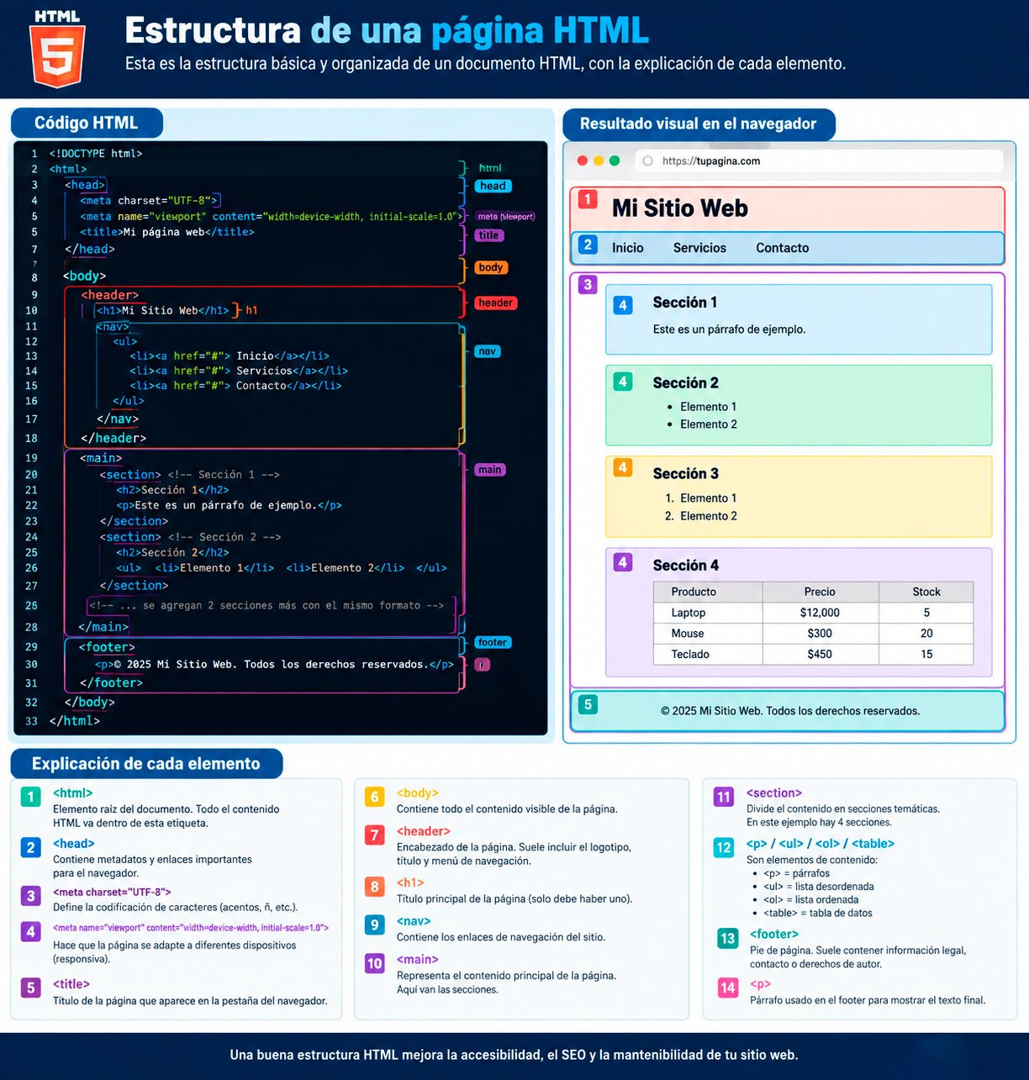Click the yellow number 6 body badge
Image resolution: width=1029 pixels, height=1080 pixels.
(x=375, y=797)
